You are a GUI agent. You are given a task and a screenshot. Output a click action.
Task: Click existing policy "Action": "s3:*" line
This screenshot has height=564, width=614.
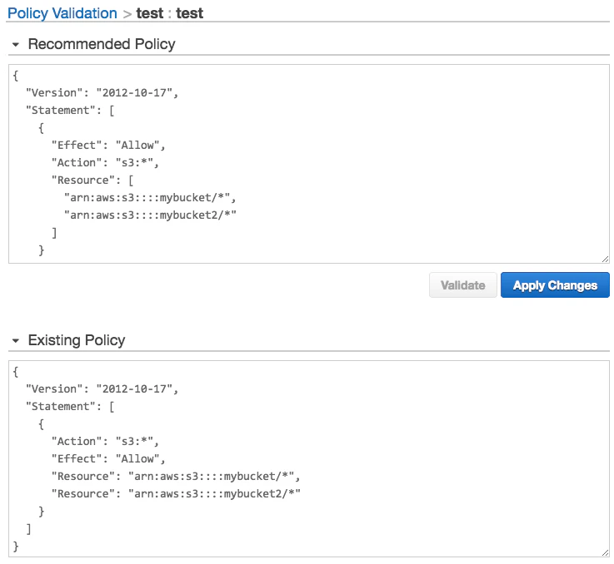pyautogui.click(x=105, y=442)
